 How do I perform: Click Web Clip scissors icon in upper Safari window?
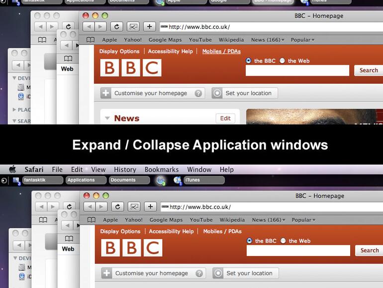pos(133,26)
